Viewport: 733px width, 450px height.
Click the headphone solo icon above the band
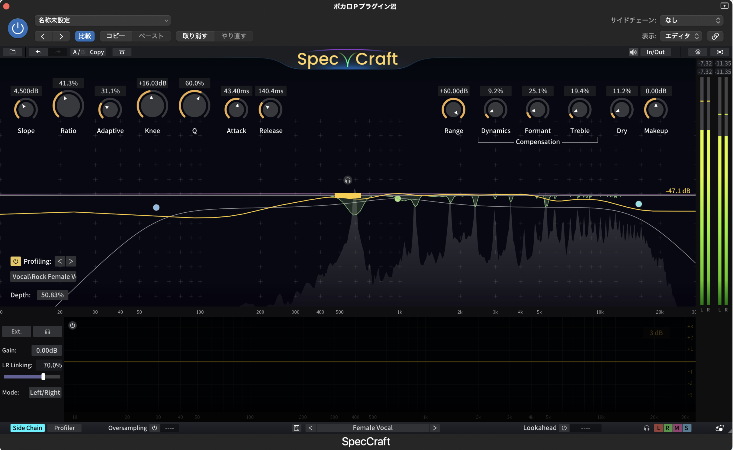(x=348, y=180)
